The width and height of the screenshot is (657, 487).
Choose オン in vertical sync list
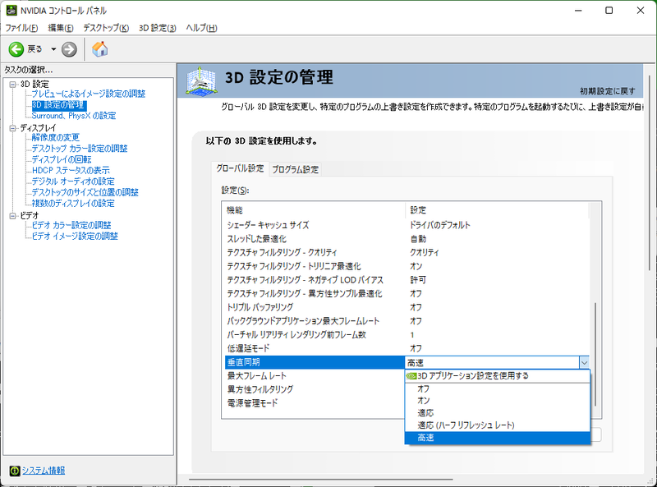(x=498, y=401)
